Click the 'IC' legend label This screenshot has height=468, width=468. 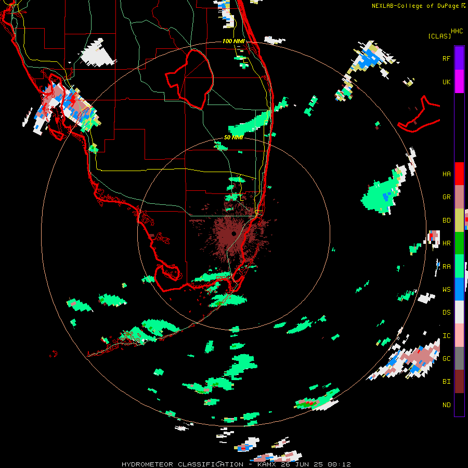click(x=446, y=336)
